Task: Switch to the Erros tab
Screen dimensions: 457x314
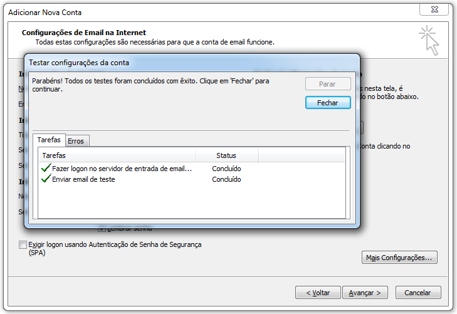Action: tap(77, 141)
